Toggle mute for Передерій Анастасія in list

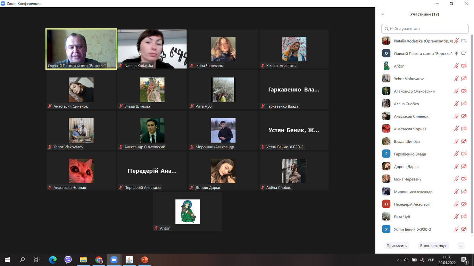456,204
